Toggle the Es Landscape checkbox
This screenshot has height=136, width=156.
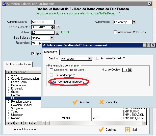coord(51,75)
